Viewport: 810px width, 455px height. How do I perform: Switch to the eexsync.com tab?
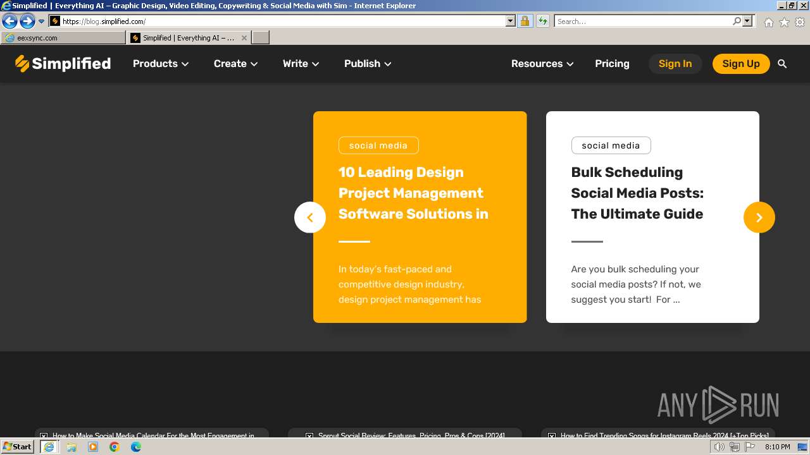63,38
